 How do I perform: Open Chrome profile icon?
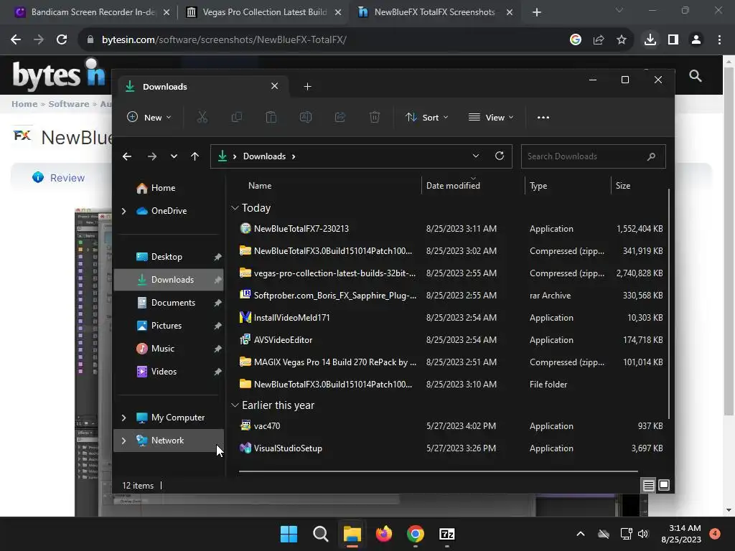click(696, 40)
